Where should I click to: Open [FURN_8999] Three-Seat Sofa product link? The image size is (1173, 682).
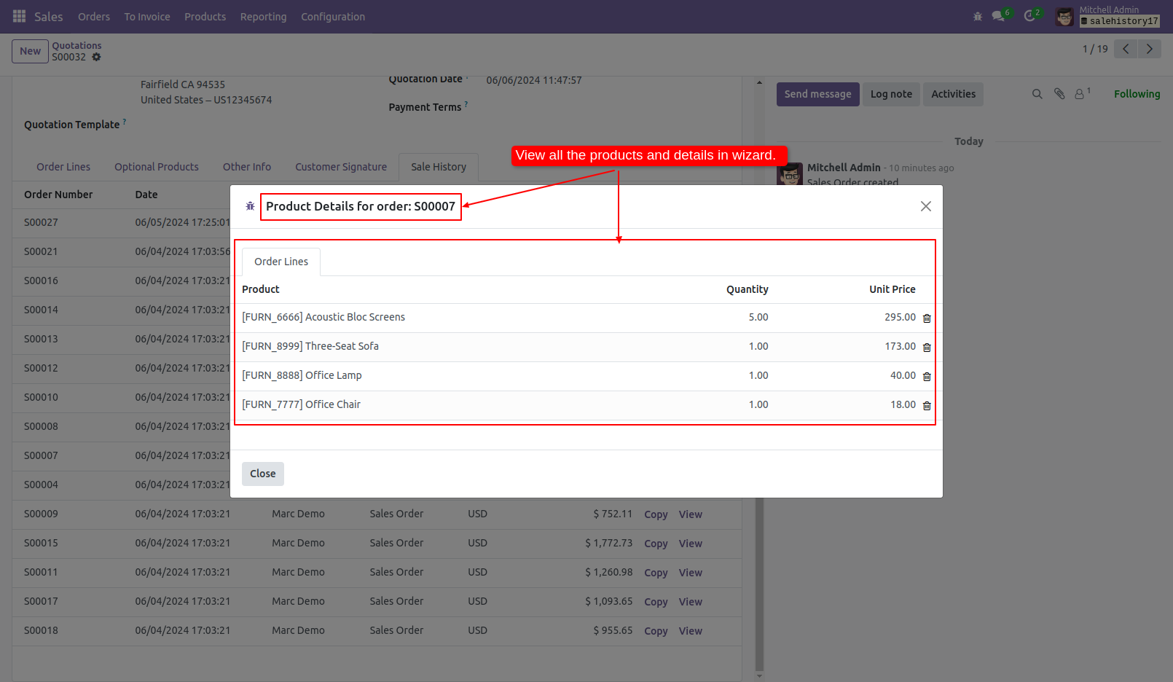point(310,346)
